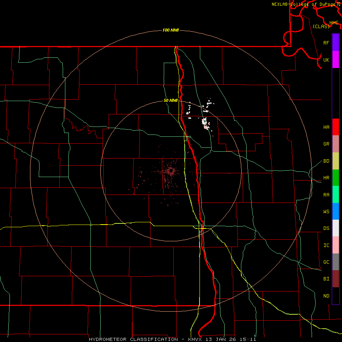Screen dimensions: 342x342
Task: Click the HYDROMETEOR CLASSIFICATION caption text
Action: (133, 339)
